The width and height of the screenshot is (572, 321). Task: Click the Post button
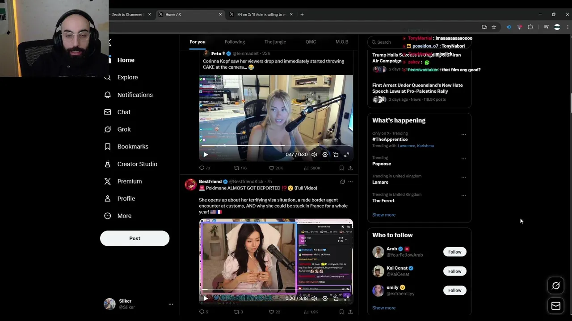point(135,238)
